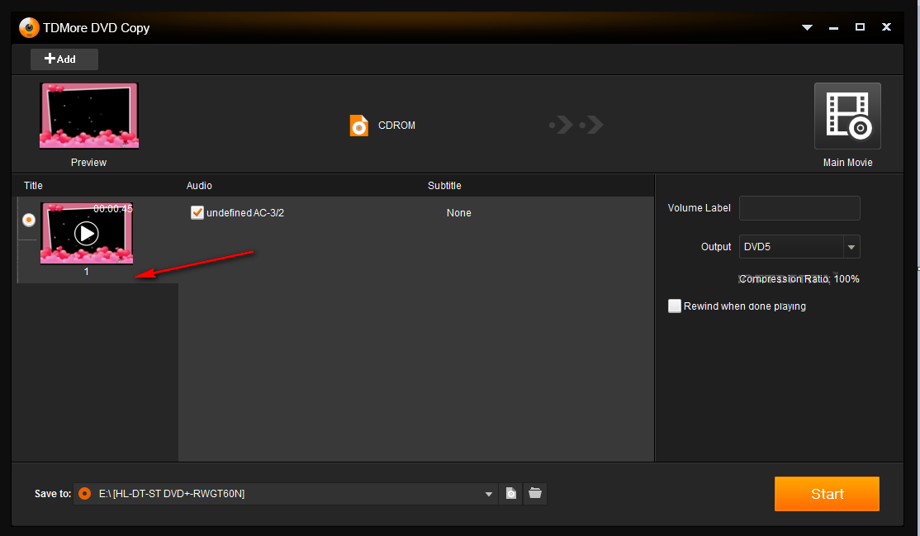The width and height of the screenshot is (920, 536).
Task: Click the orange CDROM source disc icon
Action: coord(358,126)
